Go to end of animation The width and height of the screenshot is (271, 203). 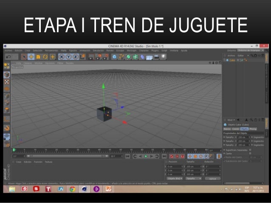point(164,156)
